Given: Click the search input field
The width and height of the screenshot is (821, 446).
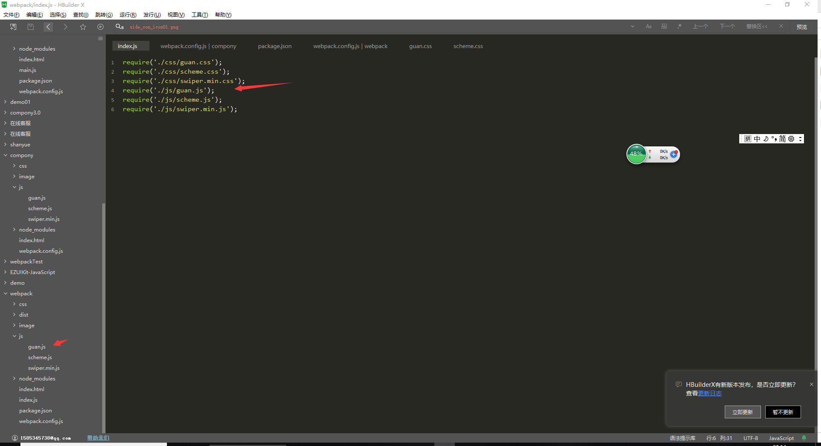Looking at the screenshot, I should (377, 27).
